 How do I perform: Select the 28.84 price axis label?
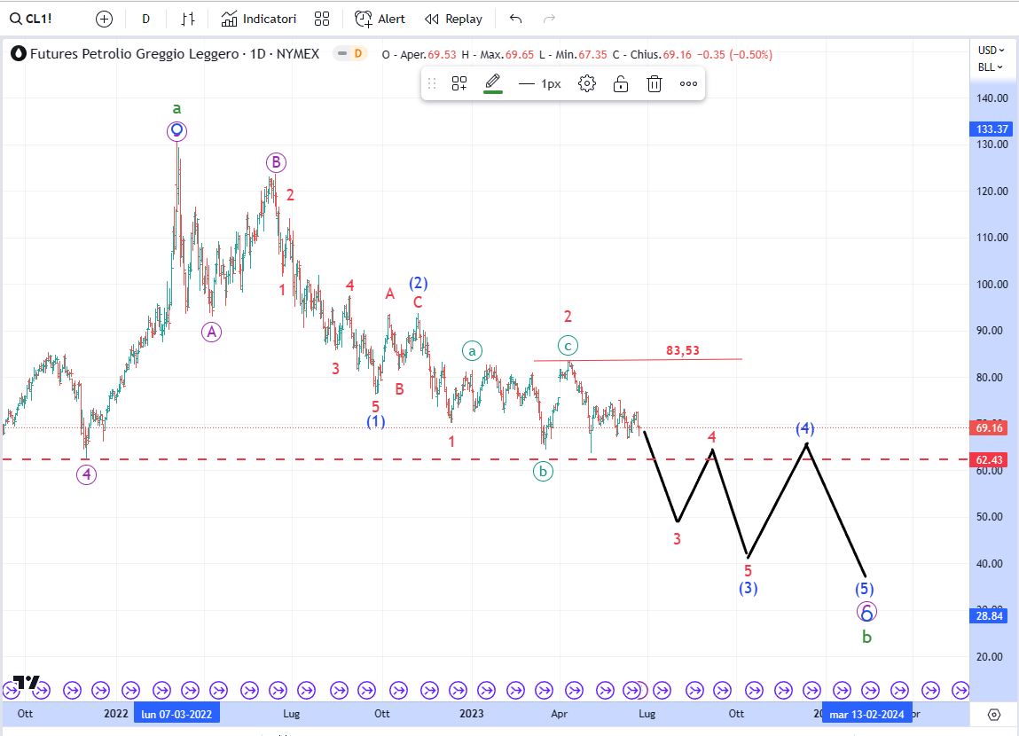coord(989,615)
